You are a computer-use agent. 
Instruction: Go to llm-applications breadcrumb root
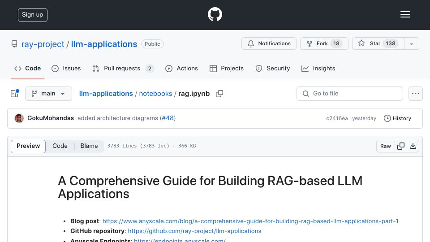point(106,94)
